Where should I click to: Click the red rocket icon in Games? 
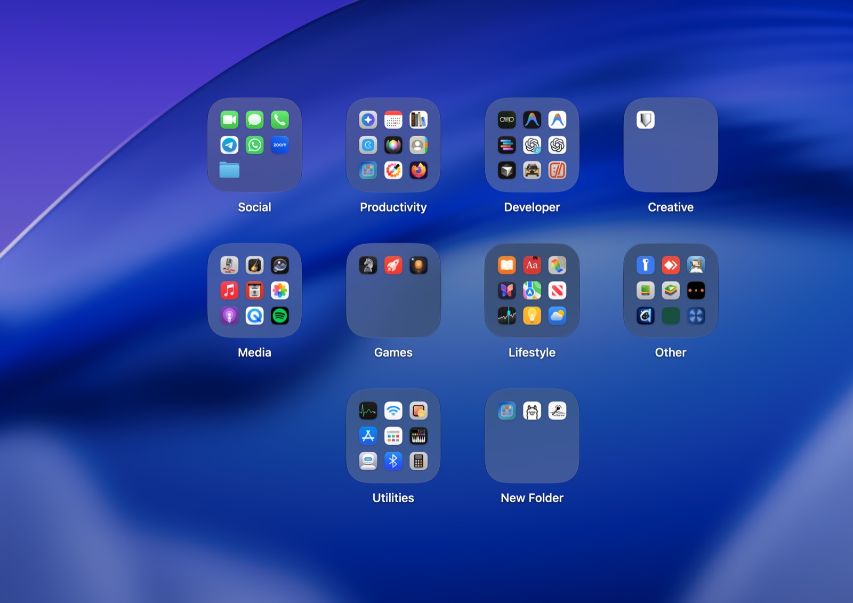393,265
